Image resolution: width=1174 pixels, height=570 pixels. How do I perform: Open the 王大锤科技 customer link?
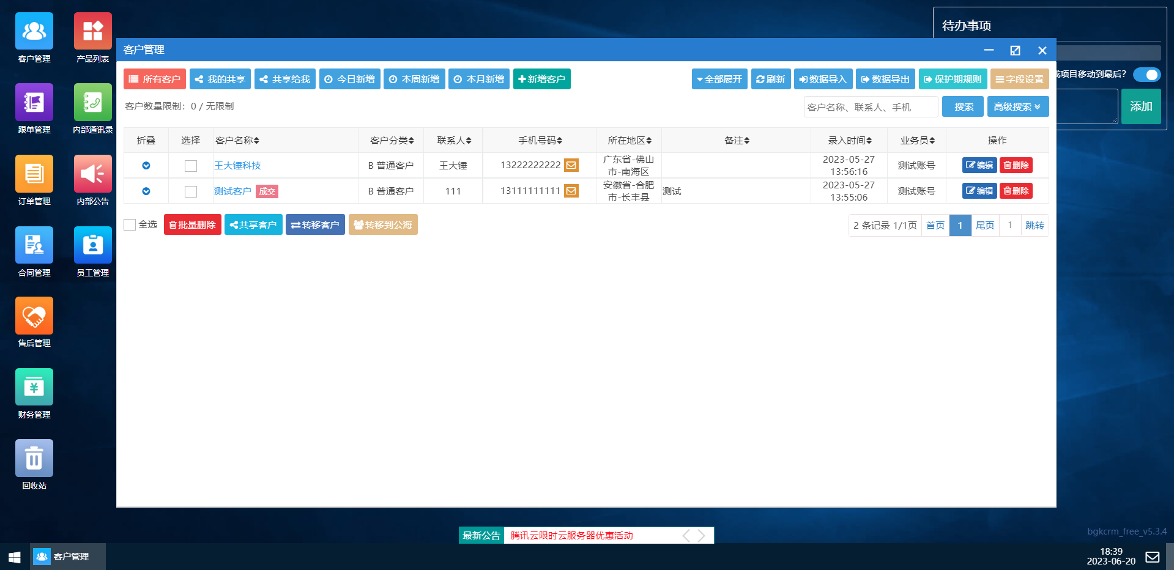(237, 166)
